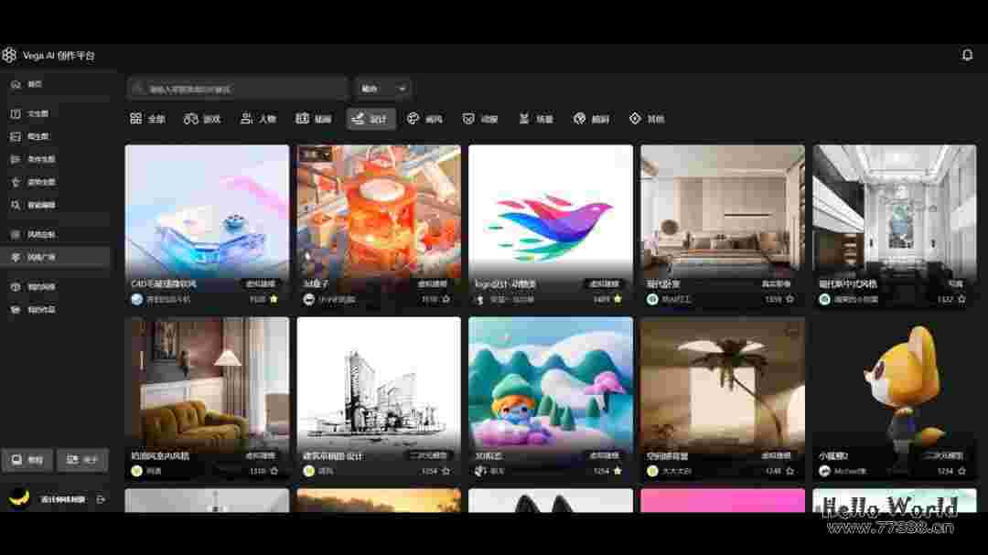Toggle favorite star on the modern bedroom card
Screen dimensions: 988x555
pyautogui.click(x=789, y=299)
